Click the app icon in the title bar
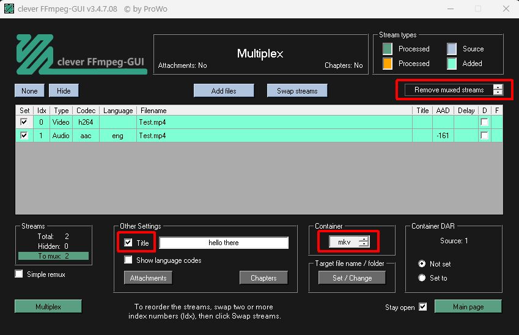519x335 pixels. coord(9,9)
